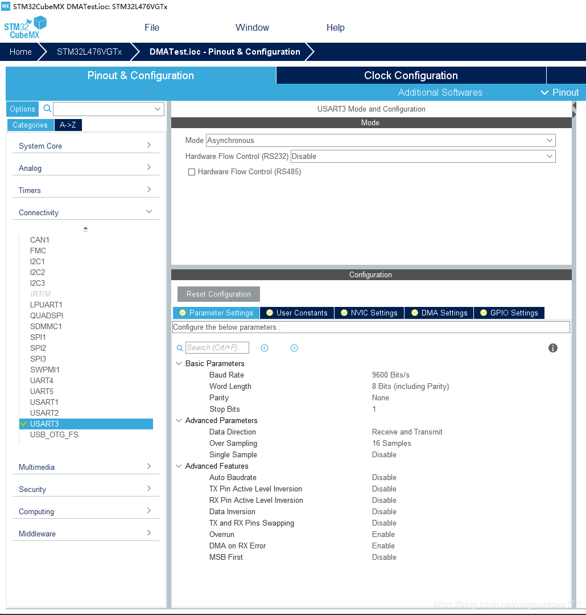Image resolution: width=586 pixels, height=615 pixels.
Task: Open the NVIC Settings tab
Action: (369, 313)
